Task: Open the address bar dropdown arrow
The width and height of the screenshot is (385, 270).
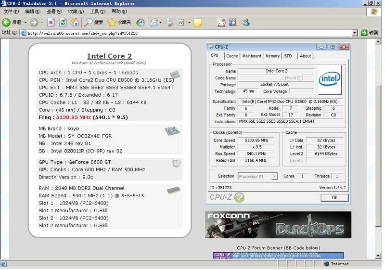Action: tap(355, 33)
